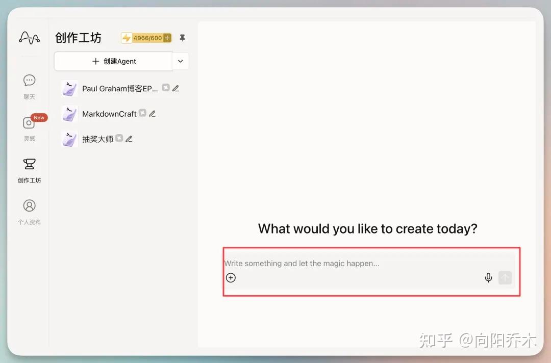Select 抽奖大师 from the agent list
The width and height of the screenshot is (551, 363).
[97, 138]
